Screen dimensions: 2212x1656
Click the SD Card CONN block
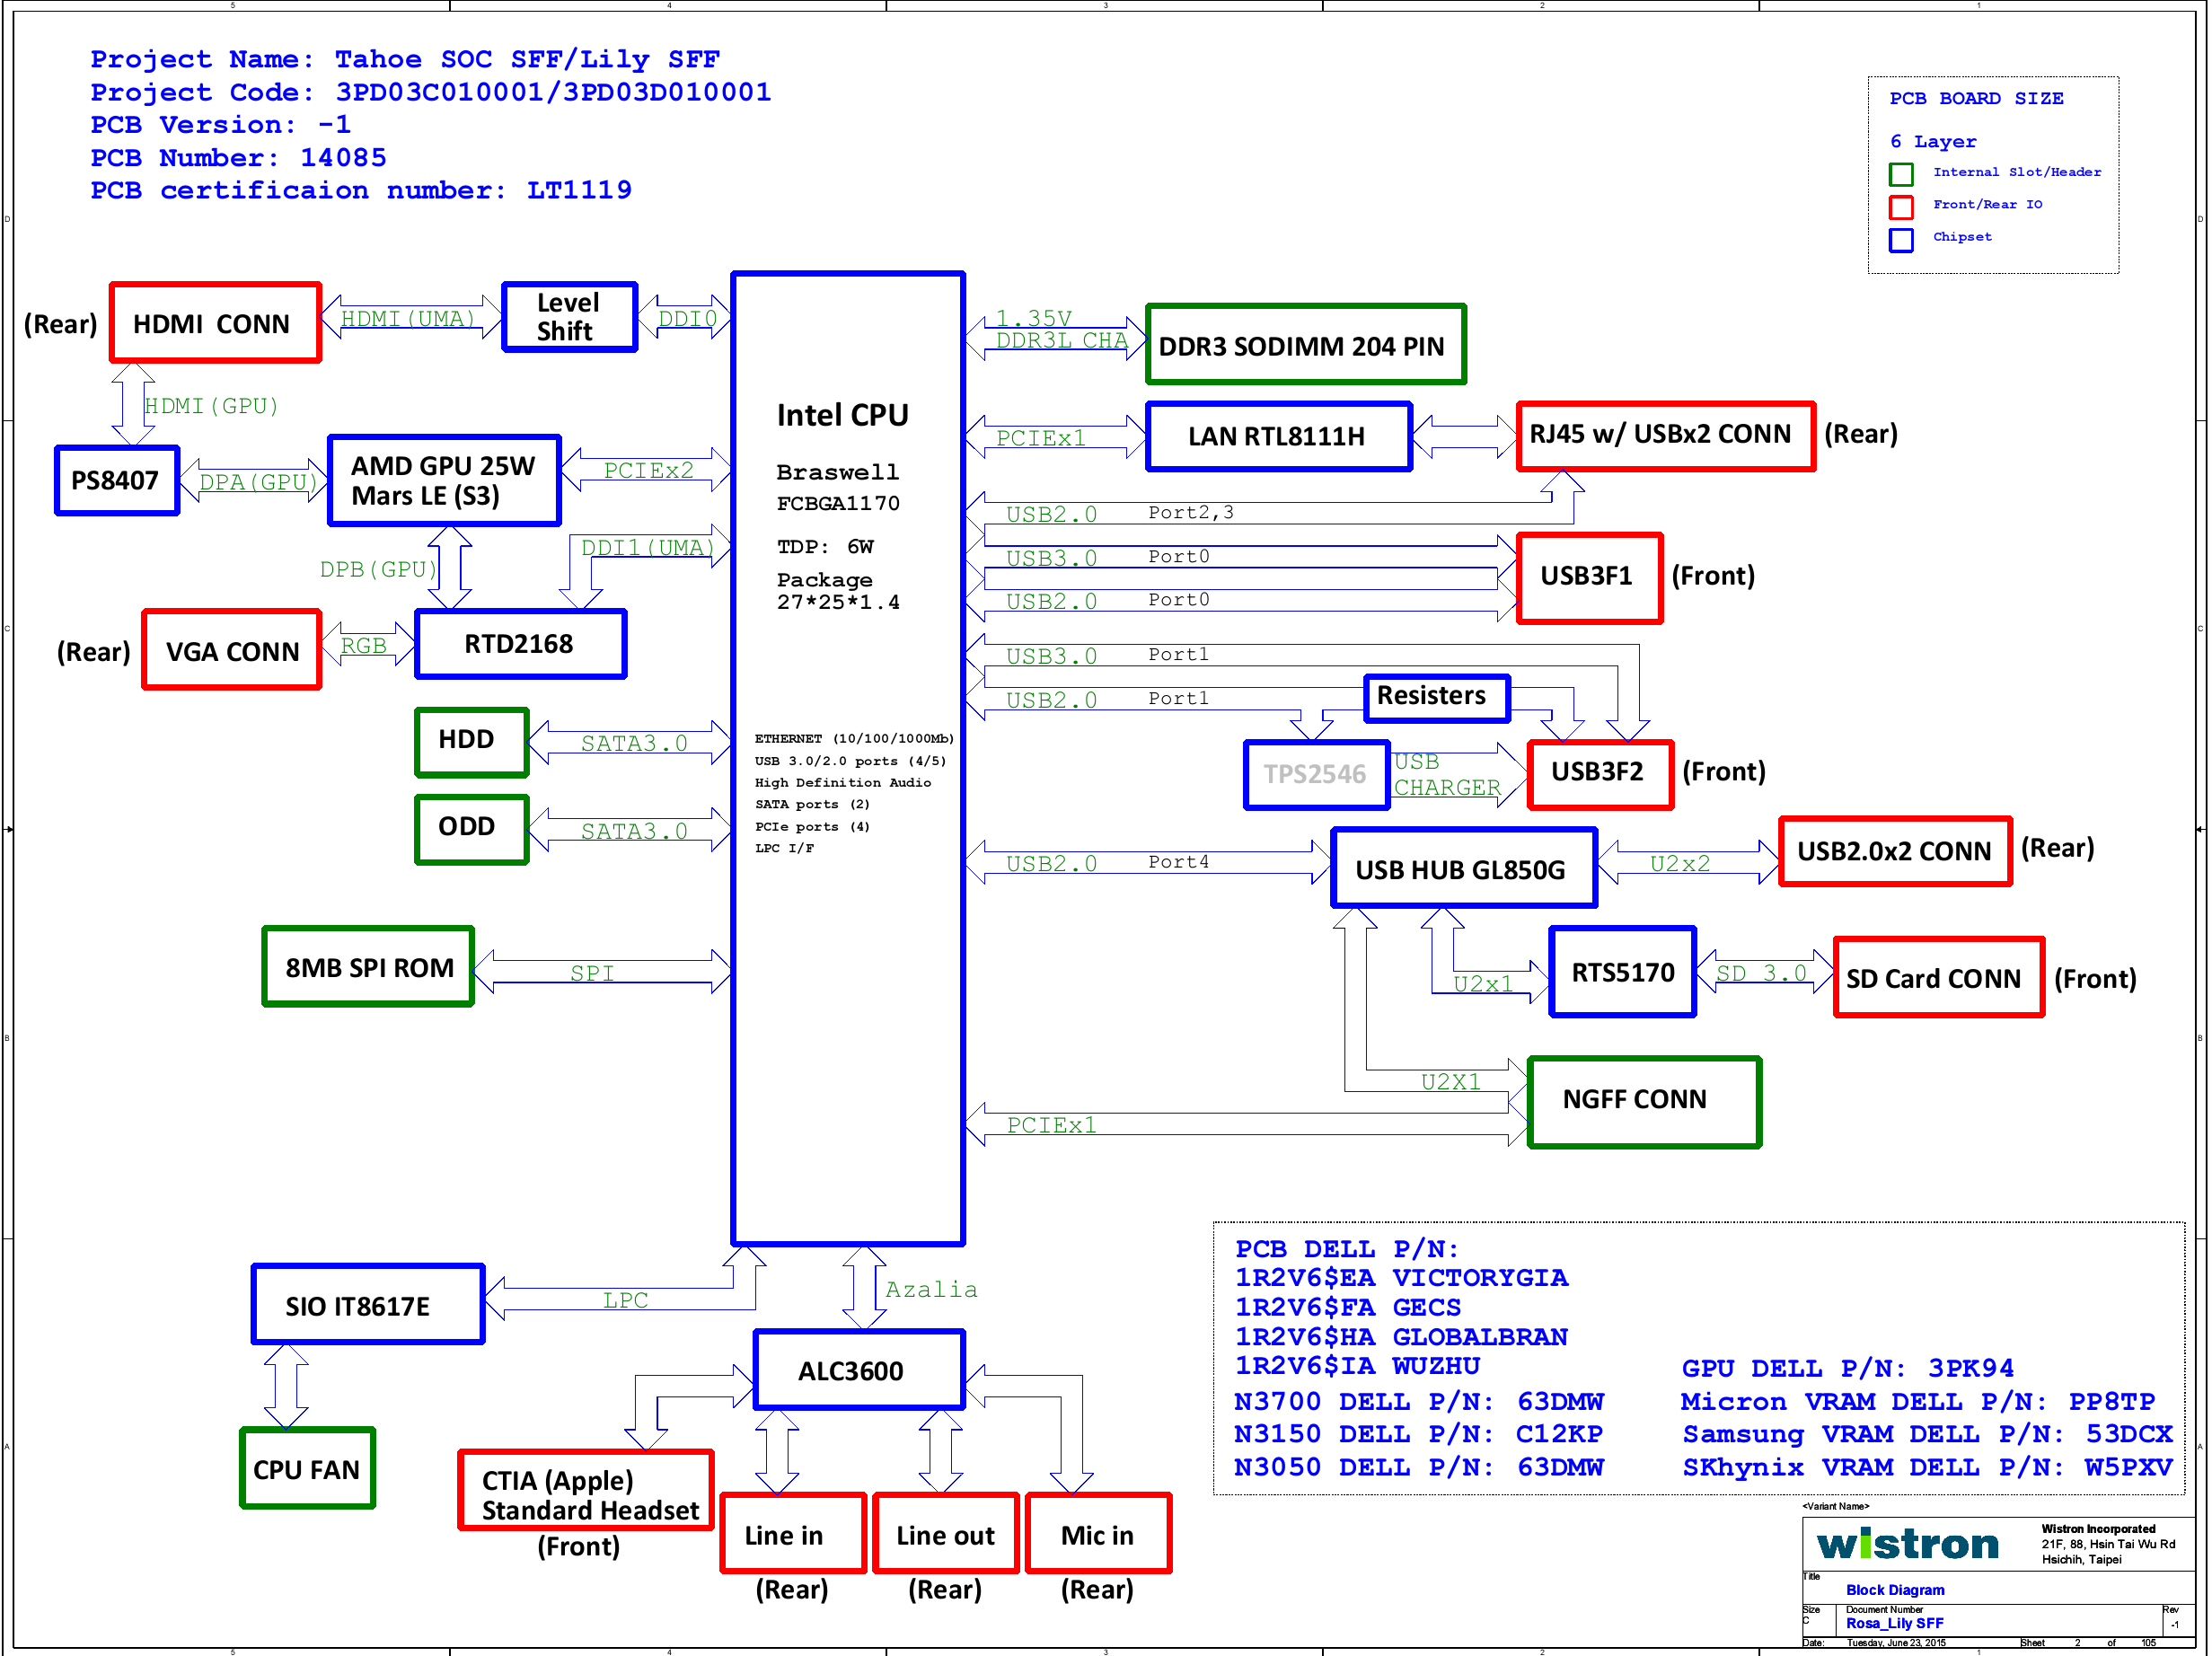(1938, 977)
